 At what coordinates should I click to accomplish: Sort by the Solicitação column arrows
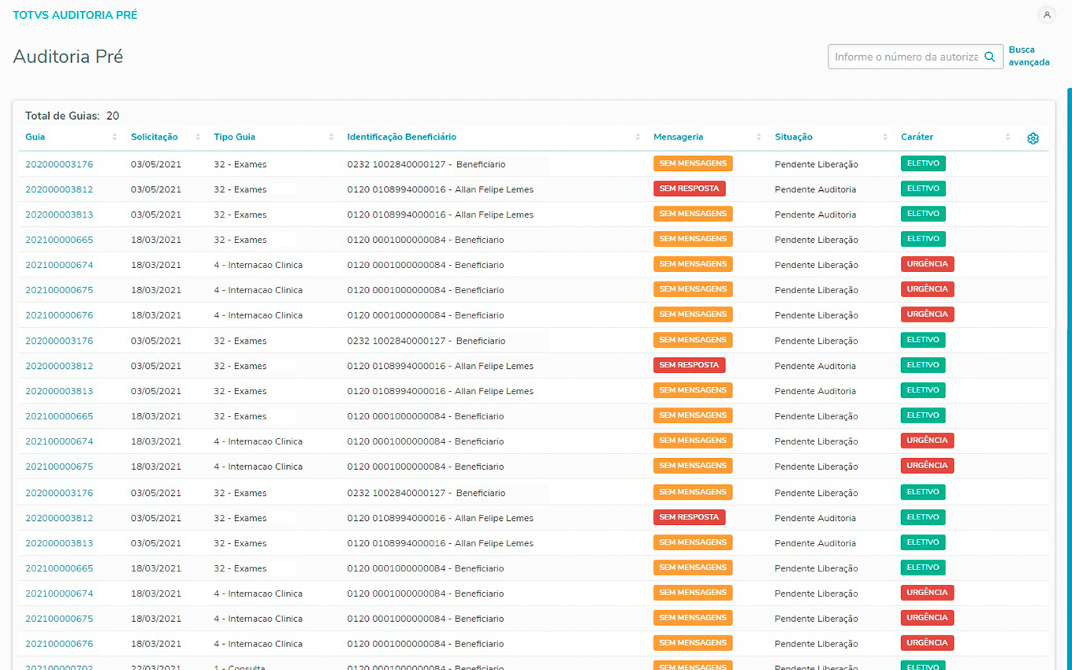click(198, 137)
